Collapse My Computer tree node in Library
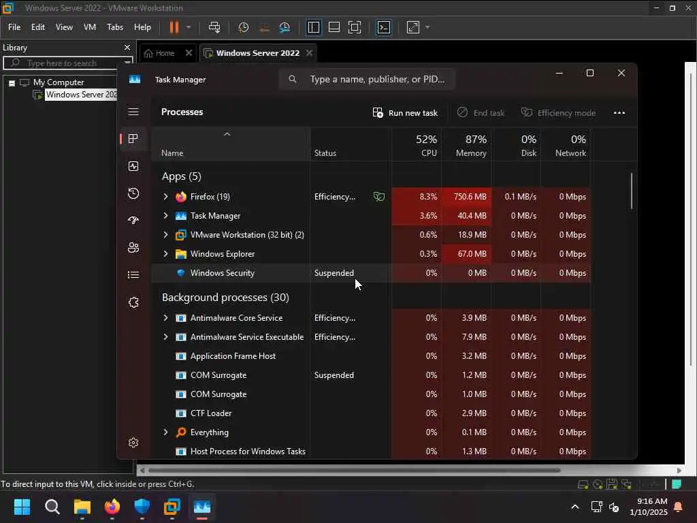The width and height of the screenshot is (697, 523). coord(12,83)
